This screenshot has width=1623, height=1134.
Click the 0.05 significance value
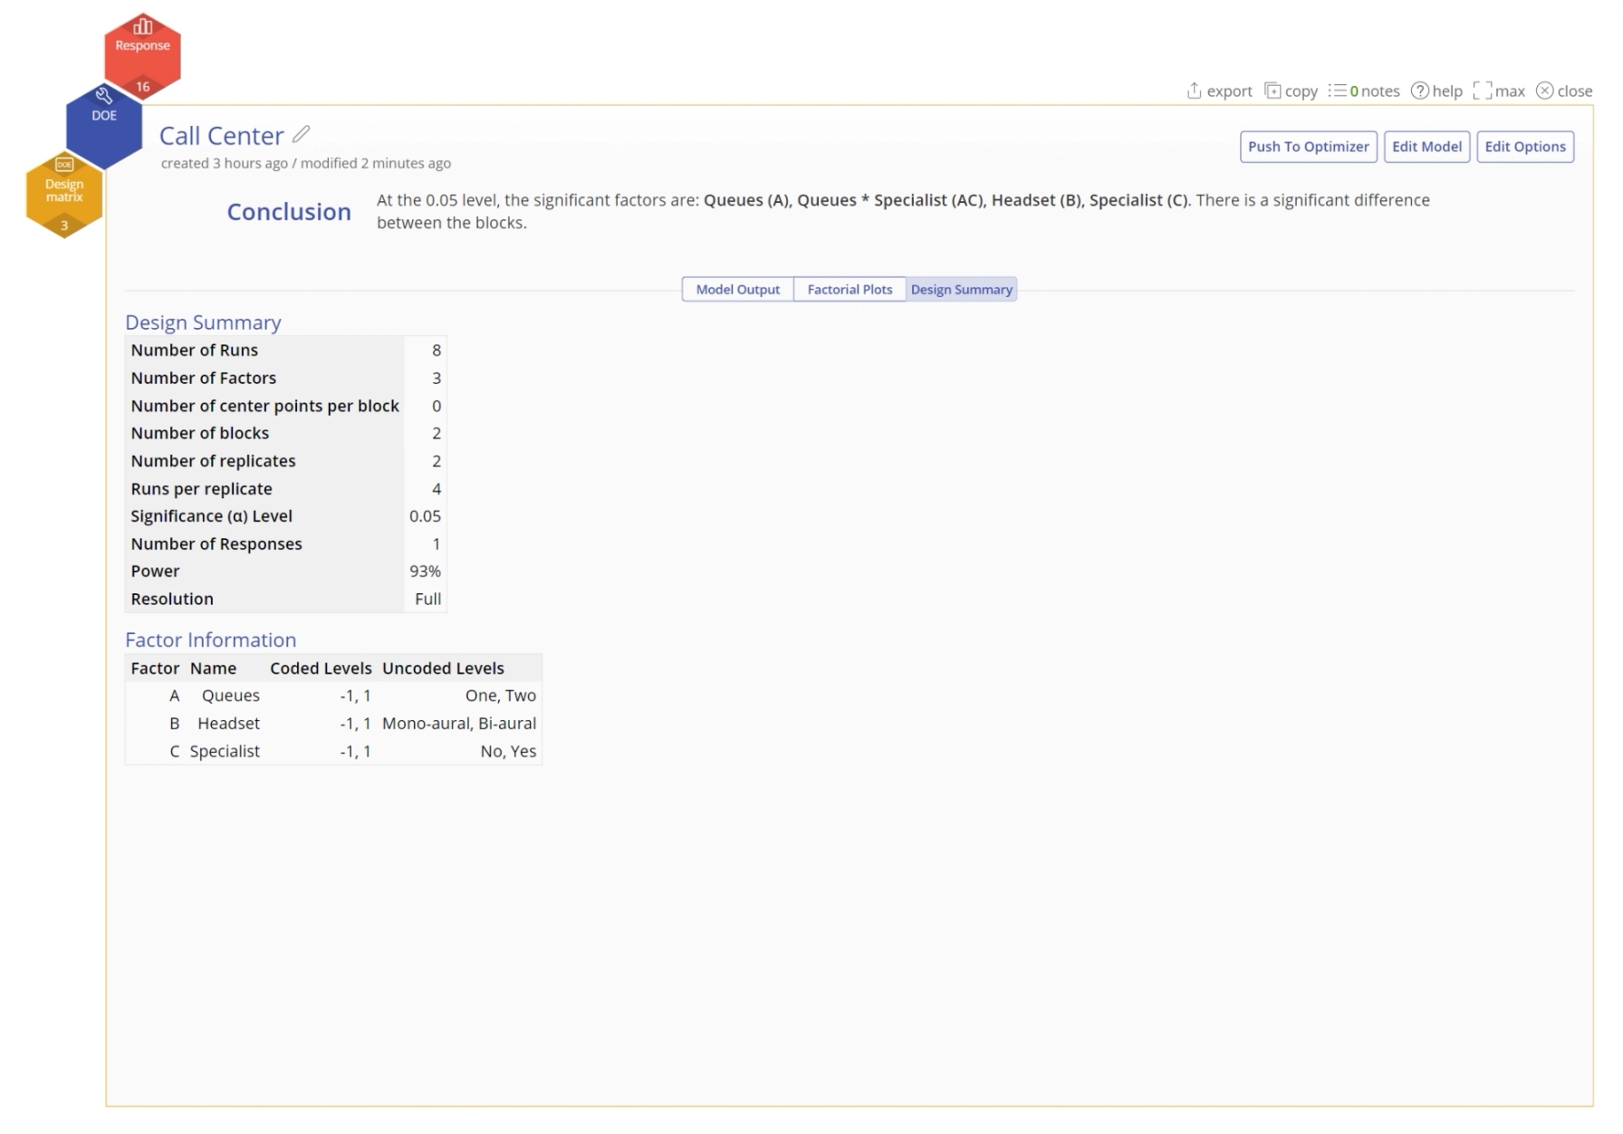[x=425, y=516]
